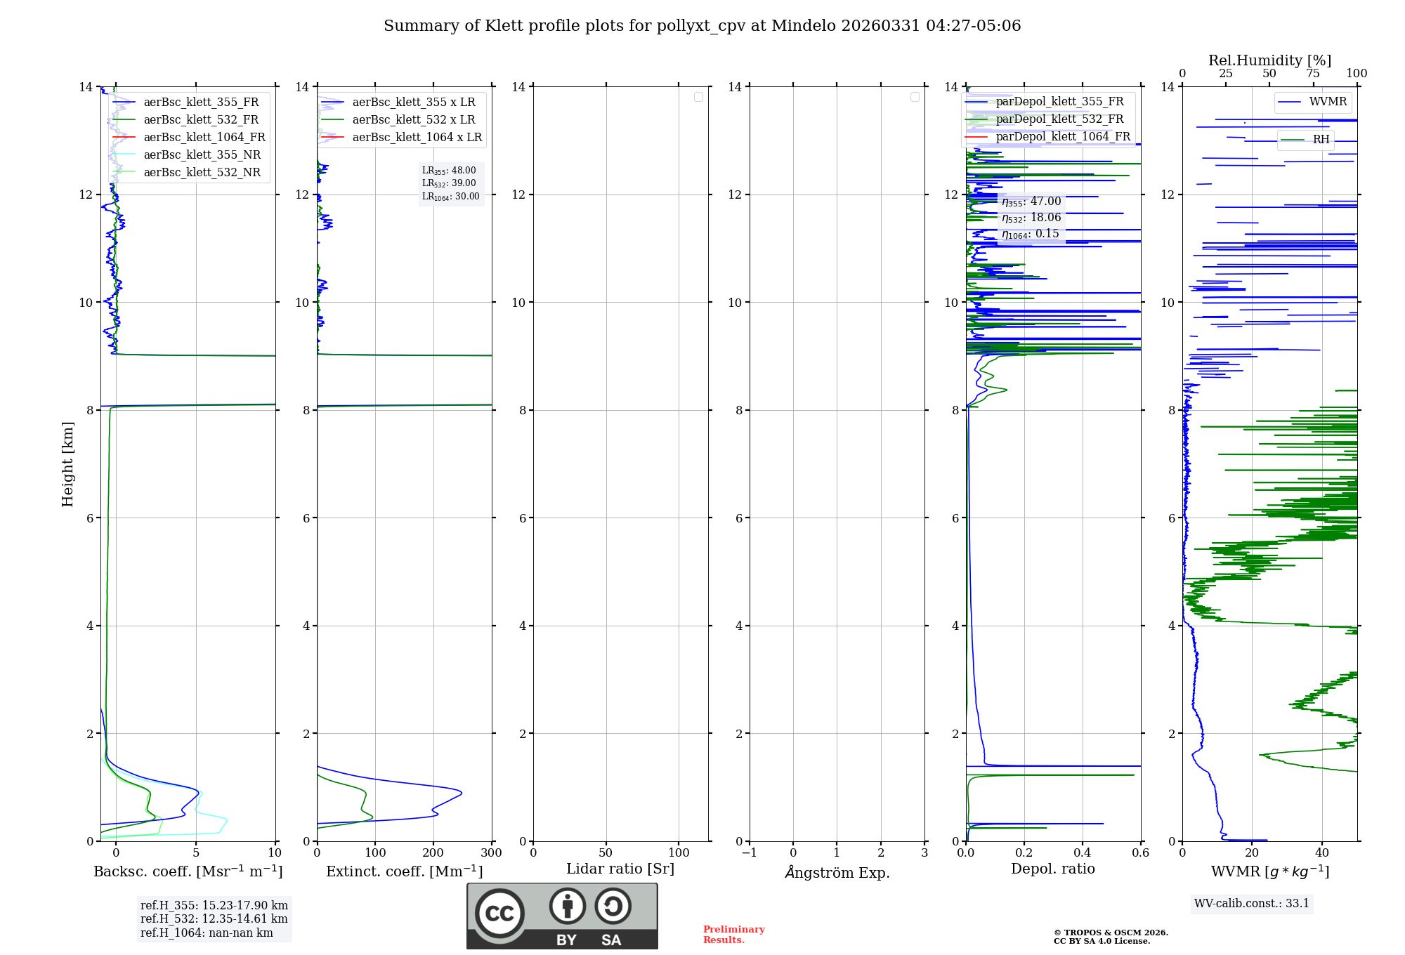Click the aerBsc_klett_355_FR legend entry
This screenshot has height=955, width=1405.
(x=201, y=103)
